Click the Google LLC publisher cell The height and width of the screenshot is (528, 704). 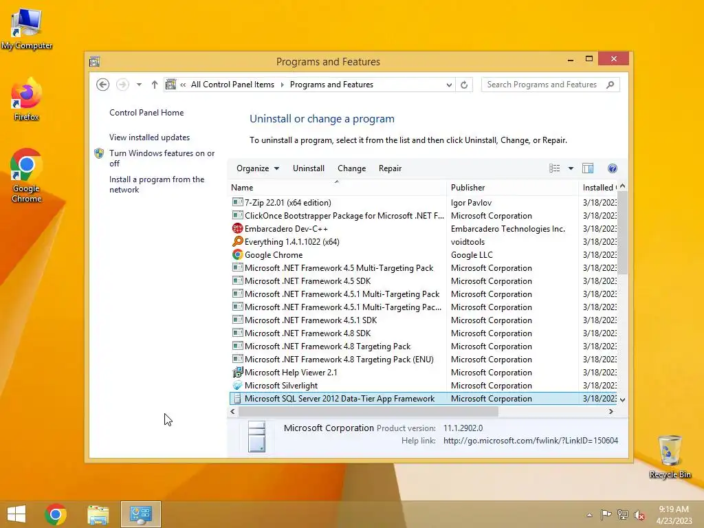tap(472, 255)
